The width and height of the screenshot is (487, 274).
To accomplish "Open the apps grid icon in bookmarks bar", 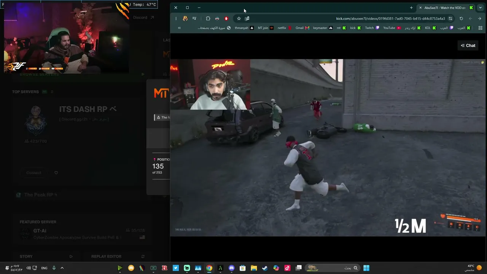I will (481, 28).
